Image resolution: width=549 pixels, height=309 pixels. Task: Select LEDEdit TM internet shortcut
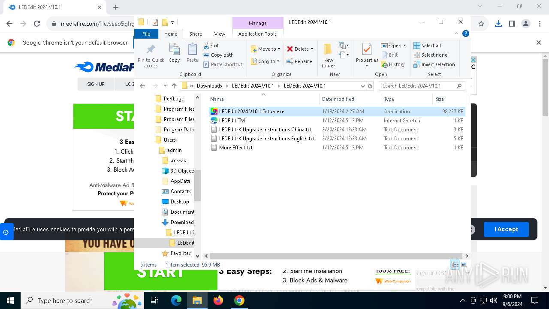point(337,121)
